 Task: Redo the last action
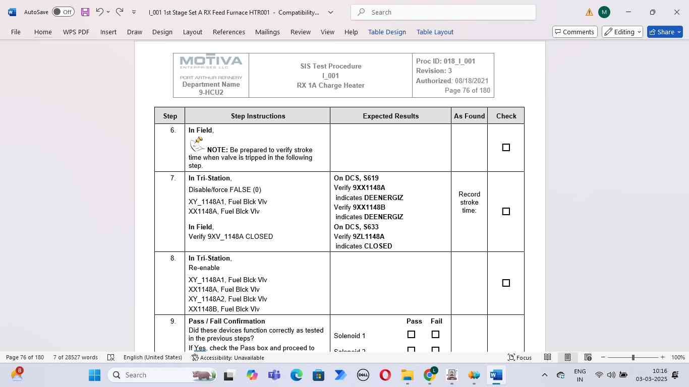120,12
